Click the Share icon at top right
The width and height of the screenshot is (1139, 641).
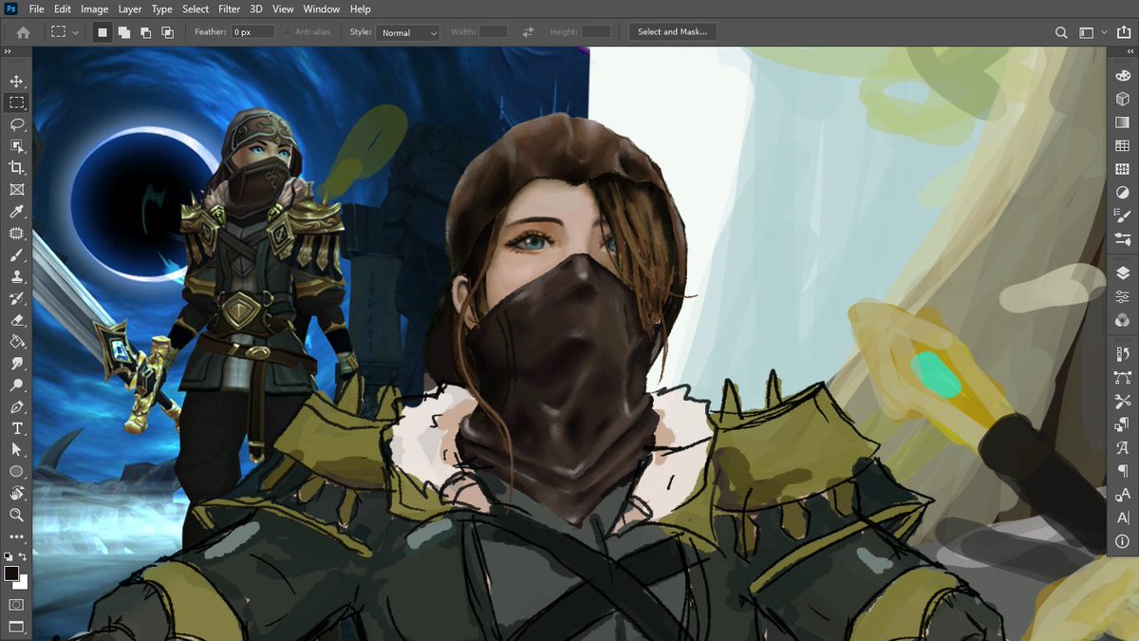pyautogui.click(x=1125, y=32)
